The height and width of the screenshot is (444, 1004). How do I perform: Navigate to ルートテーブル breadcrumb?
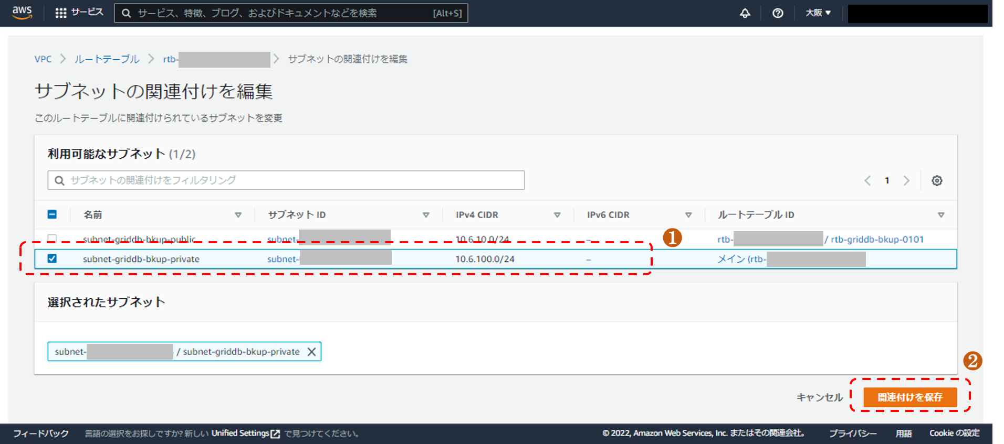tap(107, 59)
